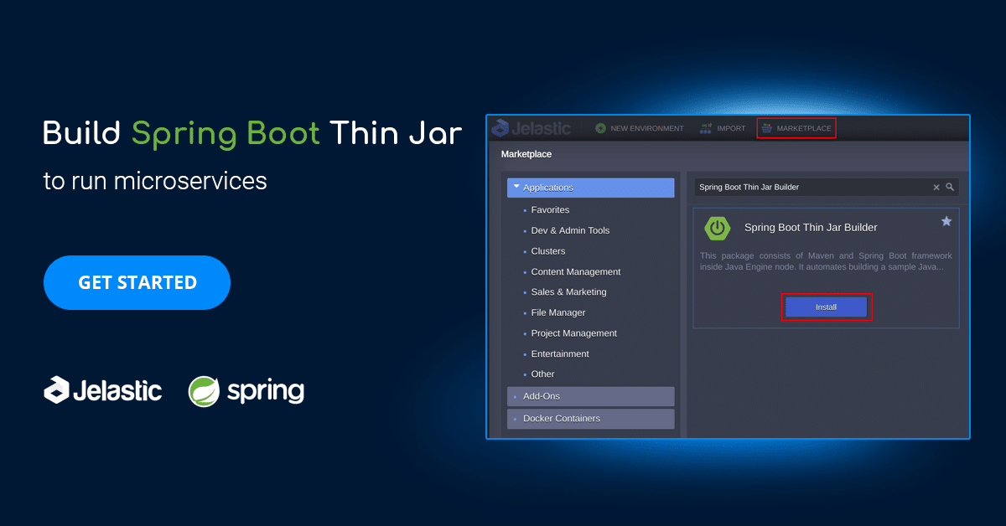Click the Spring Boot green leaf icon
This screenshot has width=1006, height=526.
tap(718, 227)
